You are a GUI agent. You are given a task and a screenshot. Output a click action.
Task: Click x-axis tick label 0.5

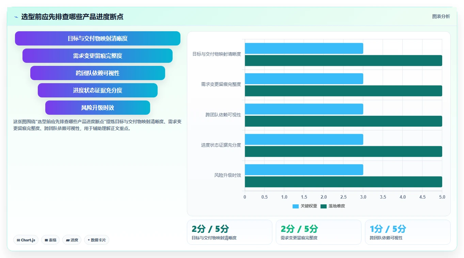[265, 197]
